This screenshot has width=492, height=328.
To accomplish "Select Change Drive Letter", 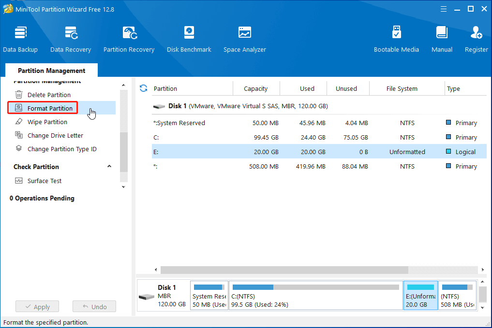I will (55, 136).
